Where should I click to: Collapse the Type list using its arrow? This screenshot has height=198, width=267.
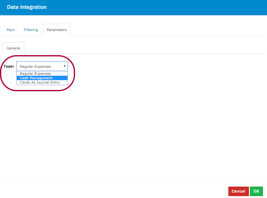(x=65, y=66)
